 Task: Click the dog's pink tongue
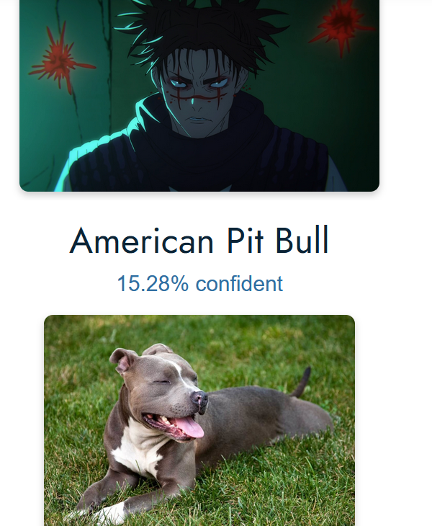190,427
